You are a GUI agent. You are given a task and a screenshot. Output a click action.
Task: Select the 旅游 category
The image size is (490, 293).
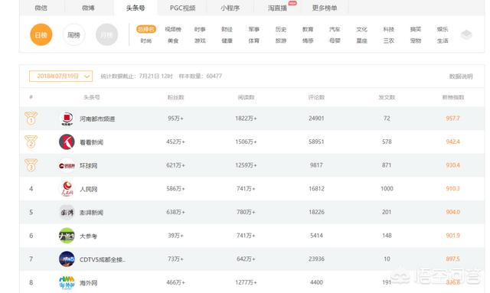[x=281, y=41]
